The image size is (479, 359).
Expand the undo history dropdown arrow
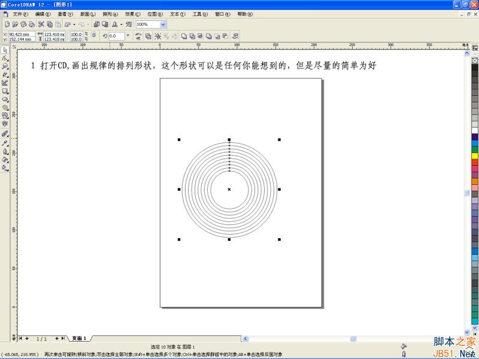point(74,25)
